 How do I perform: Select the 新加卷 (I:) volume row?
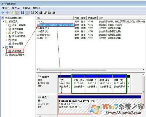pyautogui.click(x=91, y=35)
